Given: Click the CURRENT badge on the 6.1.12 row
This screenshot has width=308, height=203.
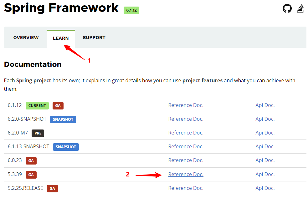Looking at the screenshot, I should tap(37, 106).
